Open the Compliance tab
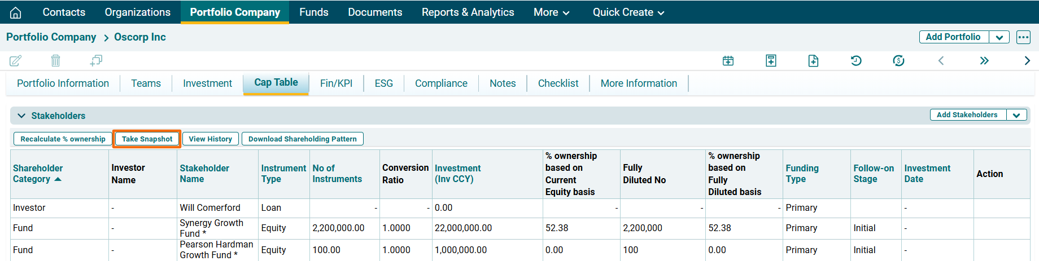This screenshot has width=1039, height=261. click(x=441, y=83)
